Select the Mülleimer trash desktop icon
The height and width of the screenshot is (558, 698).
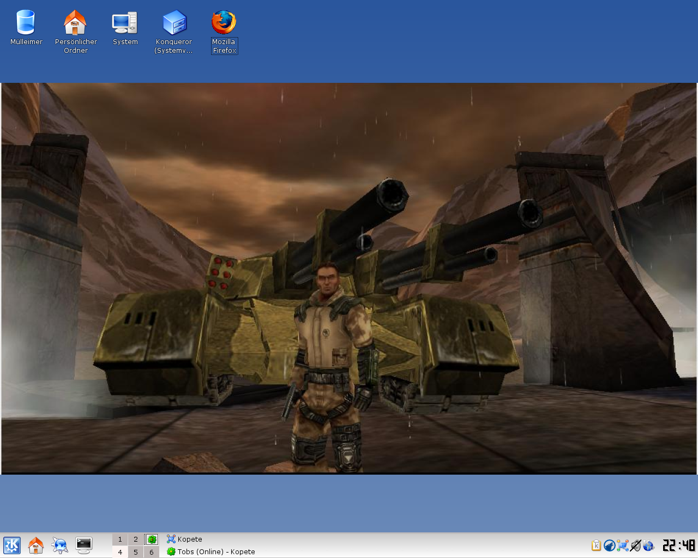point(26,23)
